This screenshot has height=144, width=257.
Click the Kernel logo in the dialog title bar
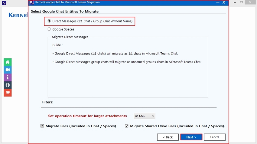click(x=31, y=2)
